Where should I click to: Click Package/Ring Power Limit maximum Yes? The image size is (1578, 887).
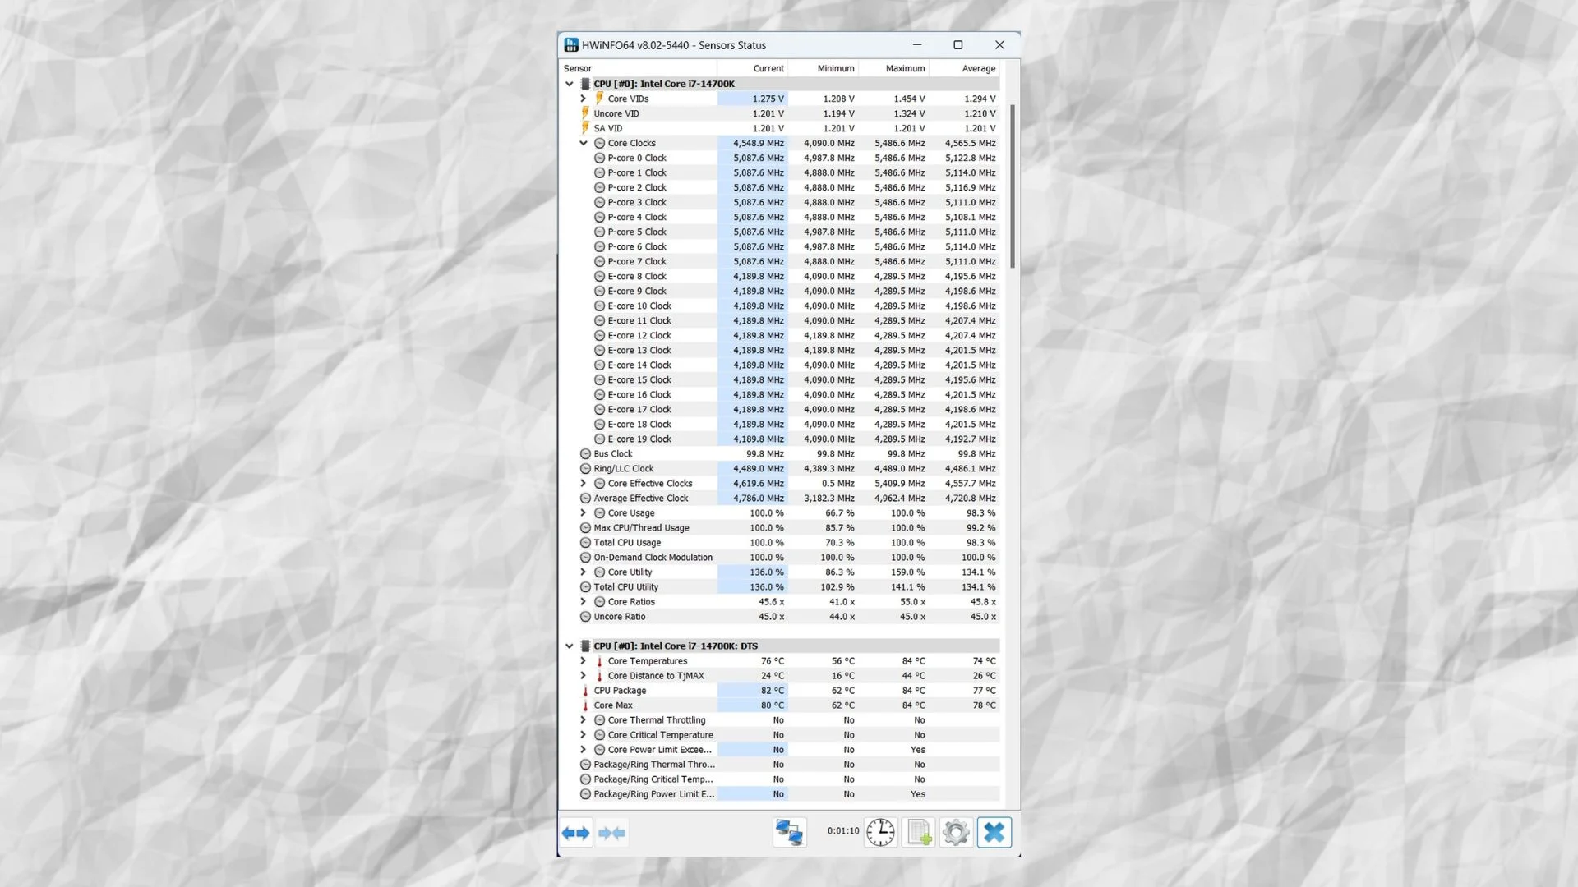pos(918,794)
